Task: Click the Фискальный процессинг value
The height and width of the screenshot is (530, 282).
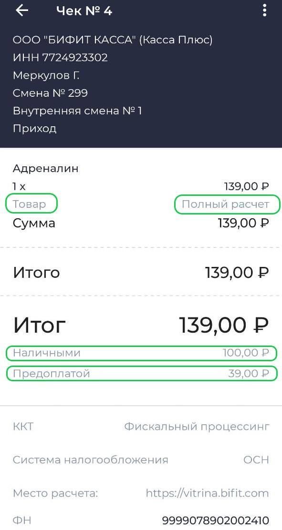Action: pyautogui.click(x=197, y=427)
